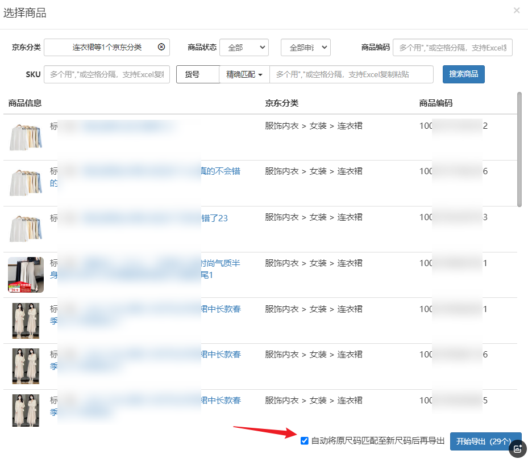Focus the 商品编码 input field
The height and width of the screenshot is (459, 528).
[x=452, y=48]
